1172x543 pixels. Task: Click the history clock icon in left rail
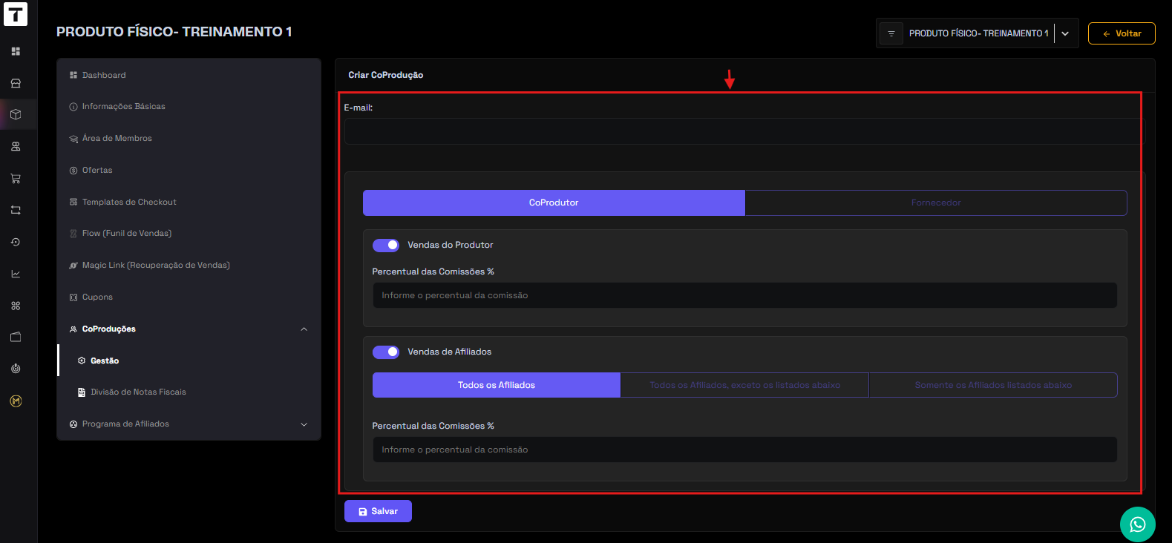16,242
